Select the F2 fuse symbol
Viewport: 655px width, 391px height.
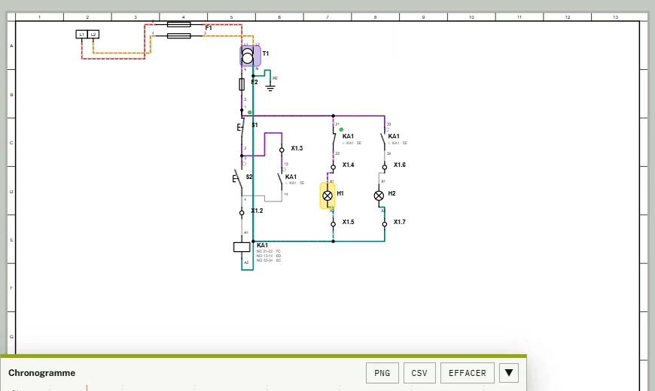(x=242, y=84)
